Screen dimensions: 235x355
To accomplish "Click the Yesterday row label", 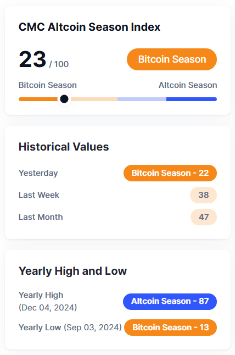I will coord(38,173).
